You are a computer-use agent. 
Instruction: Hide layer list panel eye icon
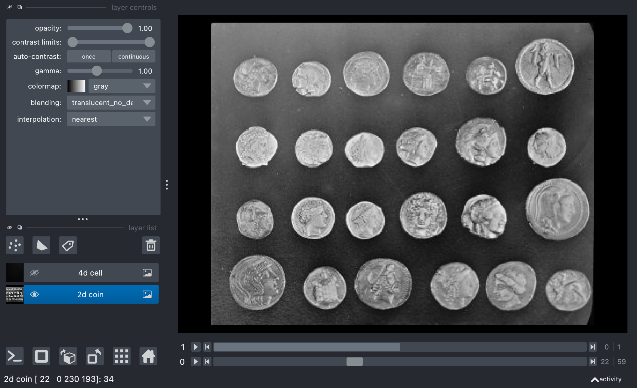pyautogui.click(x=10, y=227)
